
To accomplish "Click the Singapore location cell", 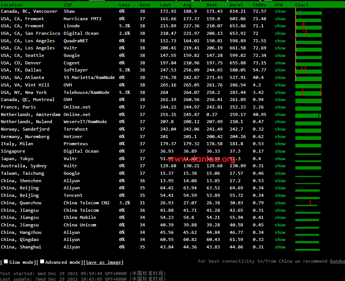I will click(x=13, y=151).
